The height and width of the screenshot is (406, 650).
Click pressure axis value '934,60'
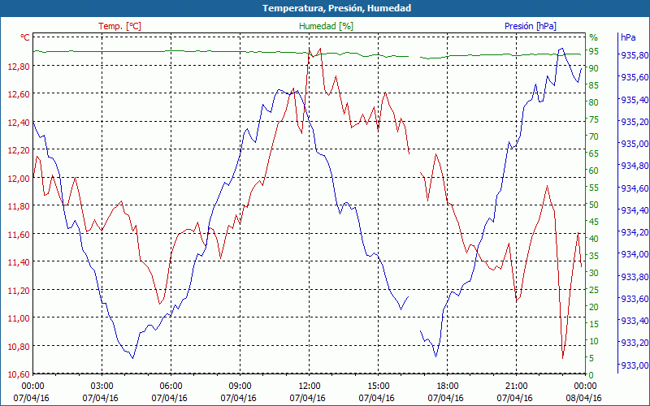[635, 188]
